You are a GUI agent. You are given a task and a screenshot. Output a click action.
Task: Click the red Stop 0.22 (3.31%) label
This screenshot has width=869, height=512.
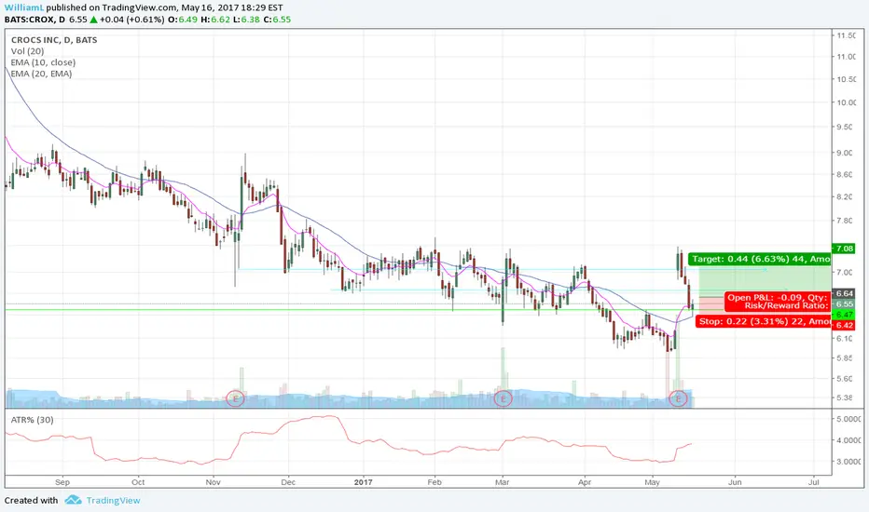click(x=764, y=321)
